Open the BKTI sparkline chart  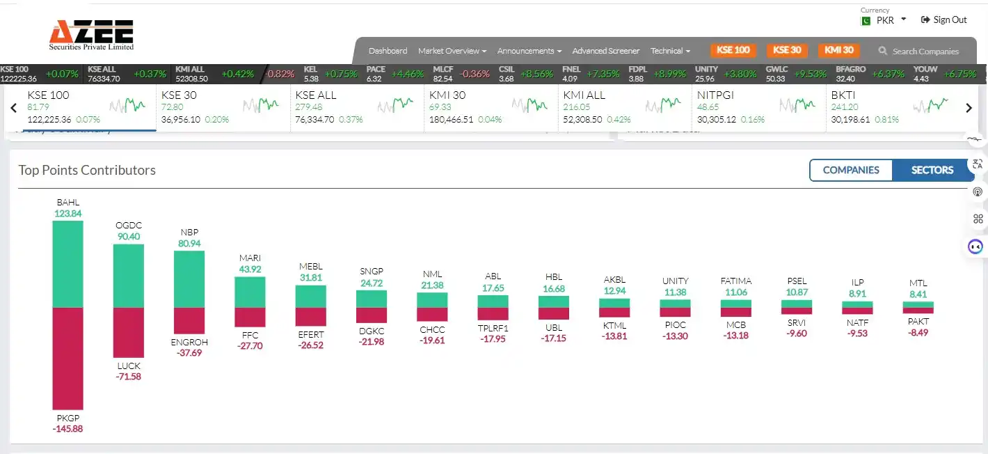click(931, 105)
